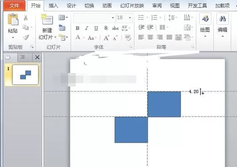The width and height of the screenshot is (237, 167).
Task: Select slide 1 thumbnail
Action: pos(25,75)
